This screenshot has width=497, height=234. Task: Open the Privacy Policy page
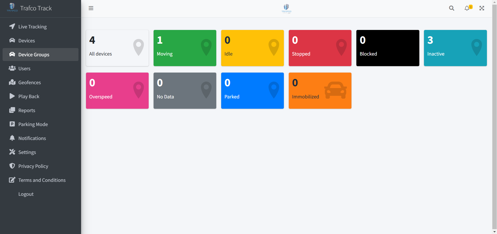coord(33,166)
